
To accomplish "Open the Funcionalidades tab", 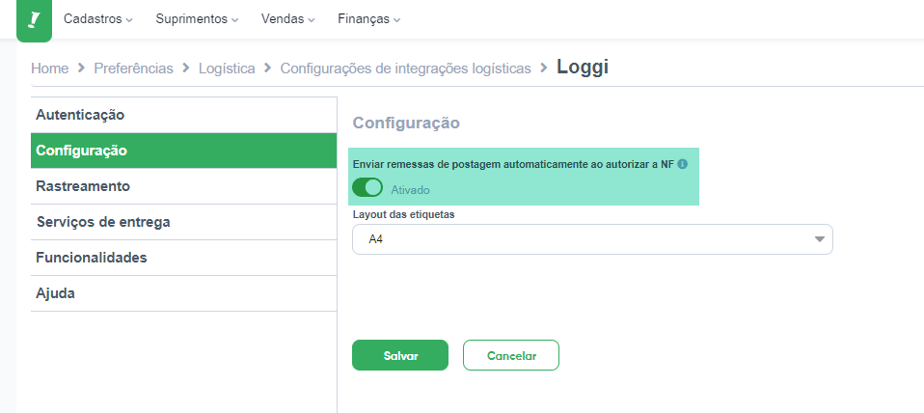I will click(184, 258).
